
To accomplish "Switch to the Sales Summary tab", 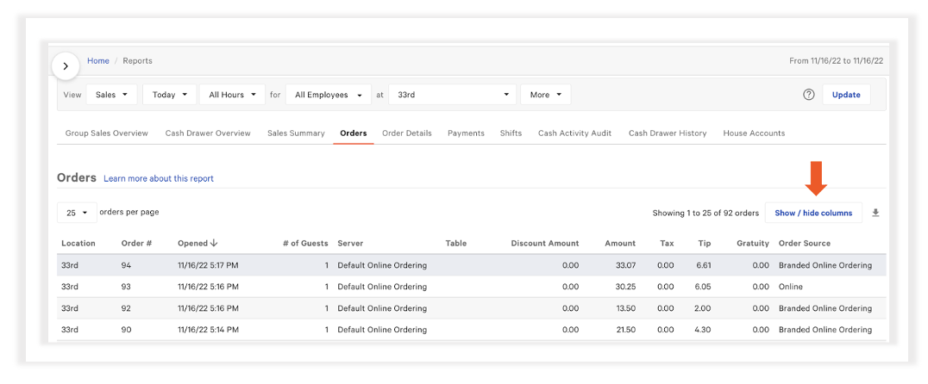I will [x=296, y=133].
